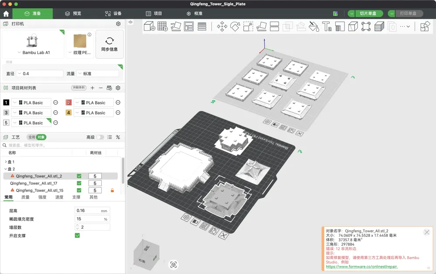Click the 层高 value field
This screenshot has height=274, width=436.
click(92, 211)
